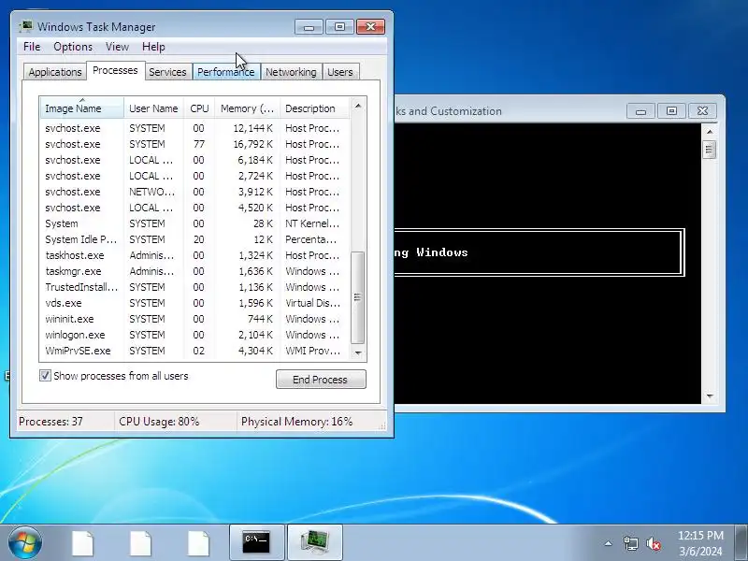Sort by CPU column header

tap(199, 108)
